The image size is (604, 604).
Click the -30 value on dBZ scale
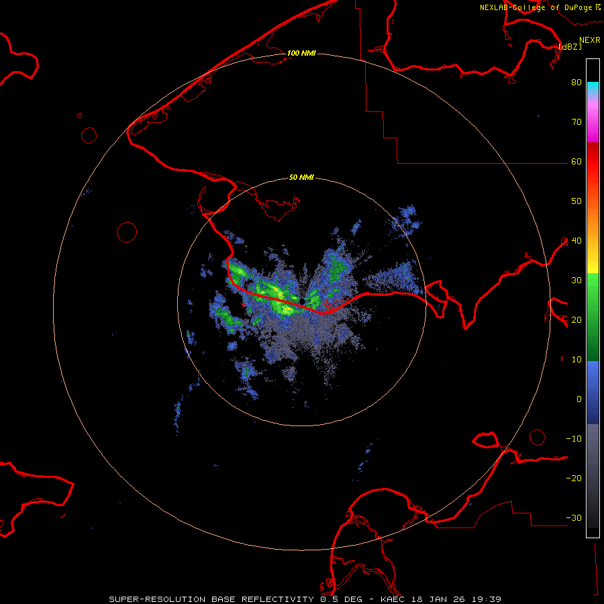(x=574, y=517)
